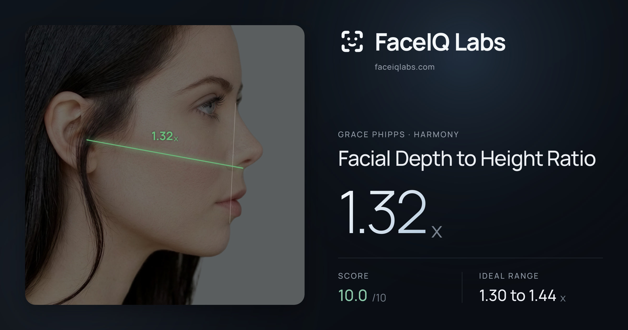Select the GRACE PHIPPS · HARMONY caption
Viewport: 628px width, 330px height.
398,134
